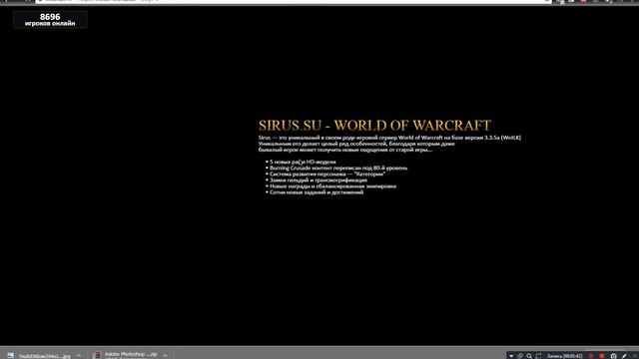This screenshot has height=359, width=639.
Task: Click the recorder magnifier zoom icon
Action: 529,356
